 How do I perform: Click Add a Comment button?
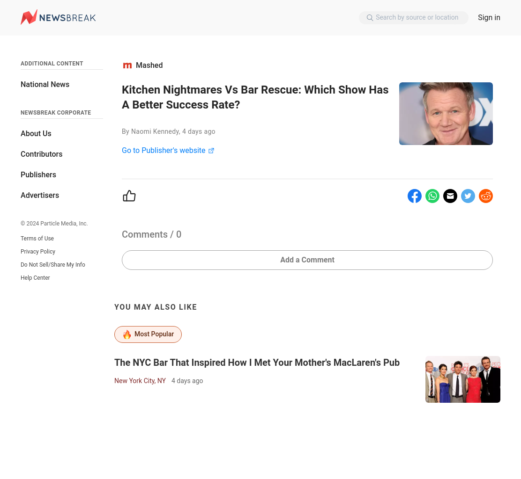pos(307,260)
